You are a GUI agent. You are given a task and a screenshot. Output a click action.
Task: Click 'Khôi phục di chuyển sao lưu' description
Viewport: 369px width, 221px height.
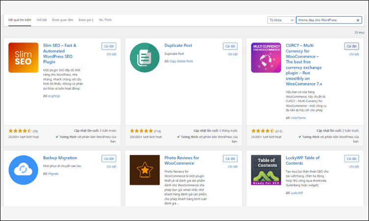coord(62,166)
